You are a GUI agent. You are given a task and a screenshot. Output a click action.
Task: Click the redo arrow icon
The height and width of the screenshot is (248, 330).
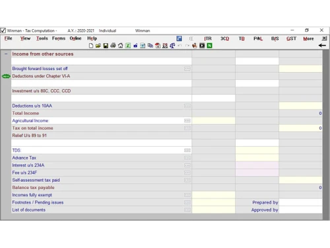coord(187,46)
